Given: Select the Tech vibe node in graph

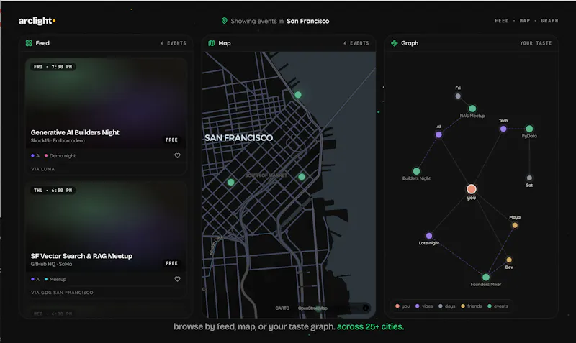Looking at the screenshot, I should pyautogui.click(x=503, y=129).
